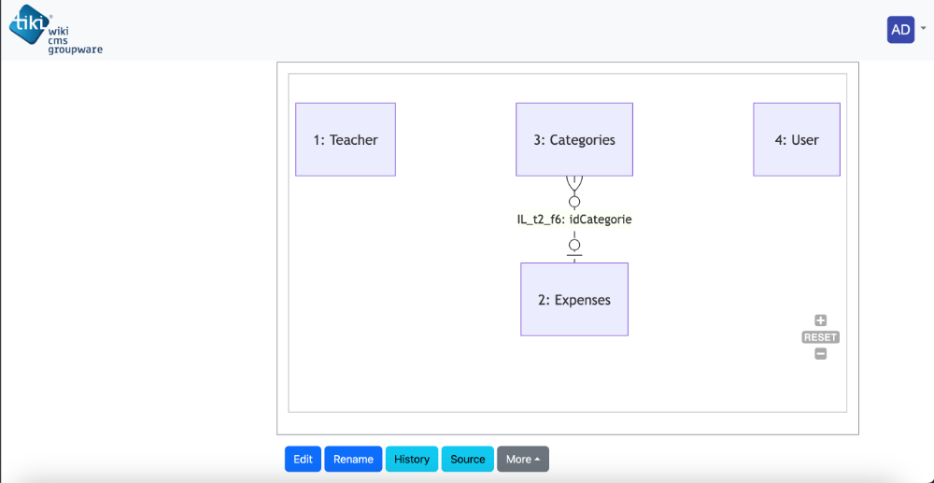Expand the dropdown arrow beside AD avatar

pyautogui.click(x=924, y=28)
